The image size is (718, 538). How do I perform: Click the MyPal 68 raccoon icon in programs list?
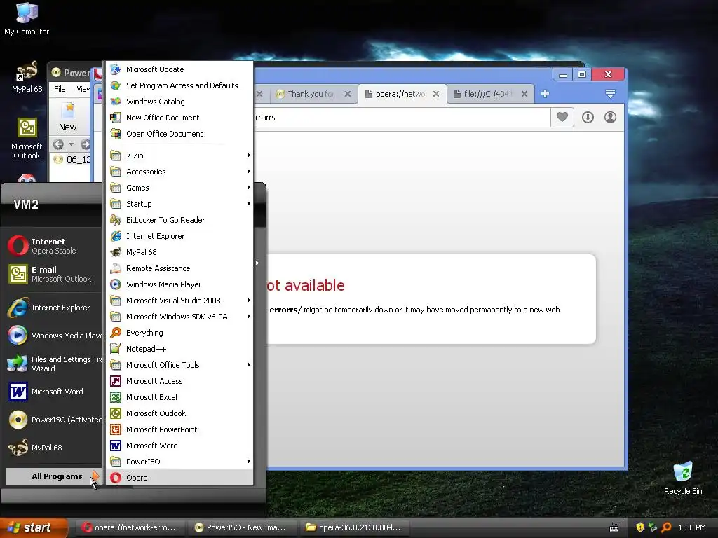(116, 252)
